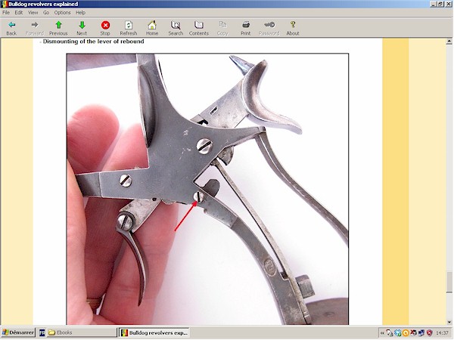
Task: Open the Options menu
Action: [62, 12]
